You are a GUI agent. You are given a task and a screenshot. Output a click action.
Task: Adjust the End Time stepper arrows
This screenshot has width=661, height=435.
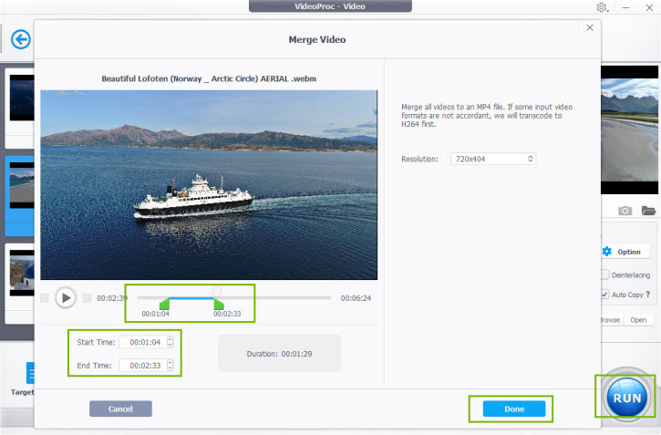coord(170,366)
